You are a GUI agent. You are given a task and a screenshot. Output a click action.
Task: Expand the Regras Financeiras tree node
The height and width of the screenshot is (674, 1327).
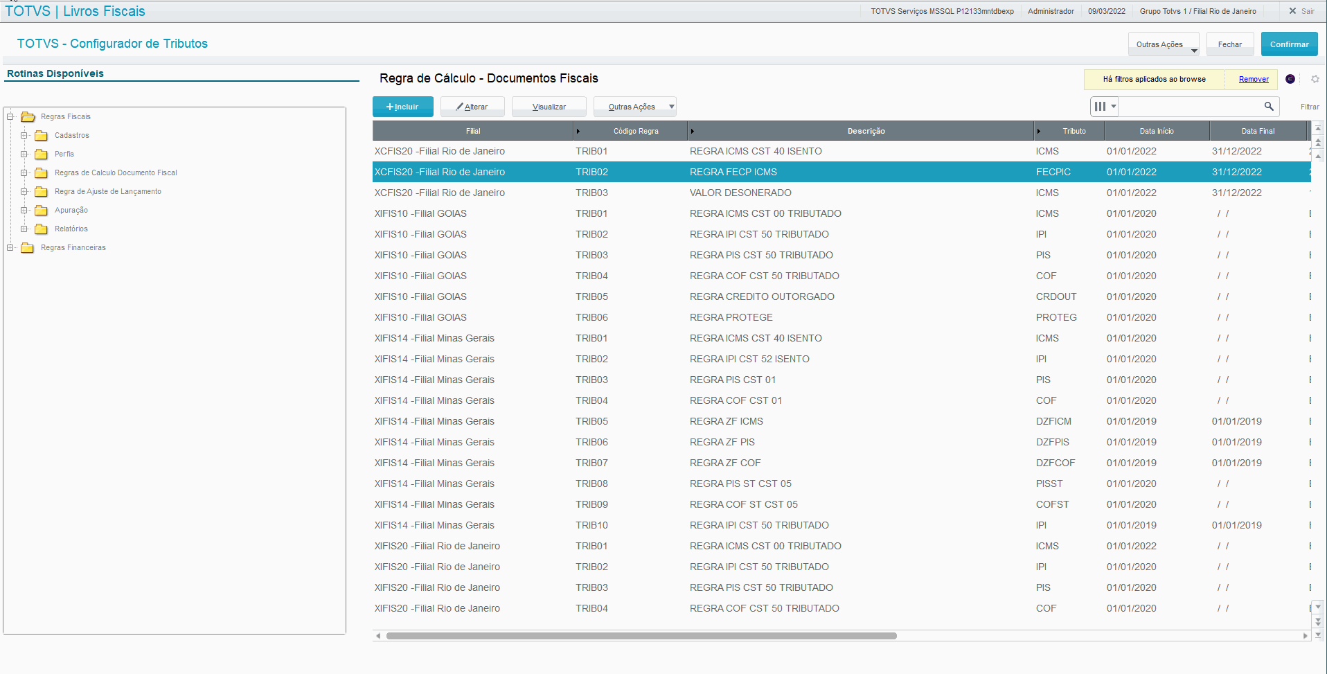point(10,247)
